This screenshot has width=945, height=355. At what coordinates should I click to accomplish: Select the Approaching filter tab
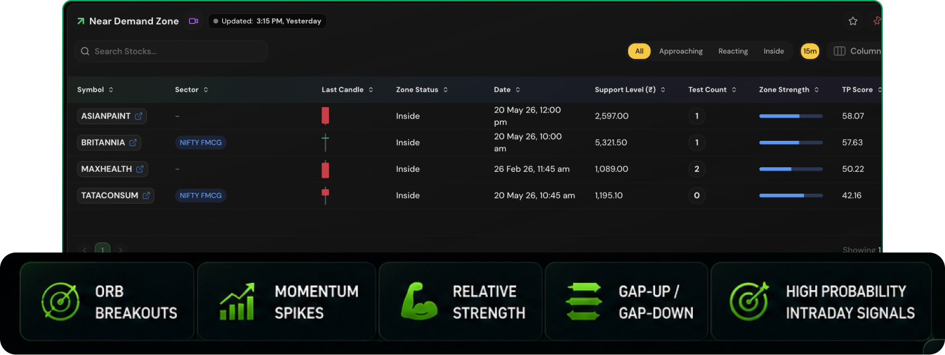[681, 51]
